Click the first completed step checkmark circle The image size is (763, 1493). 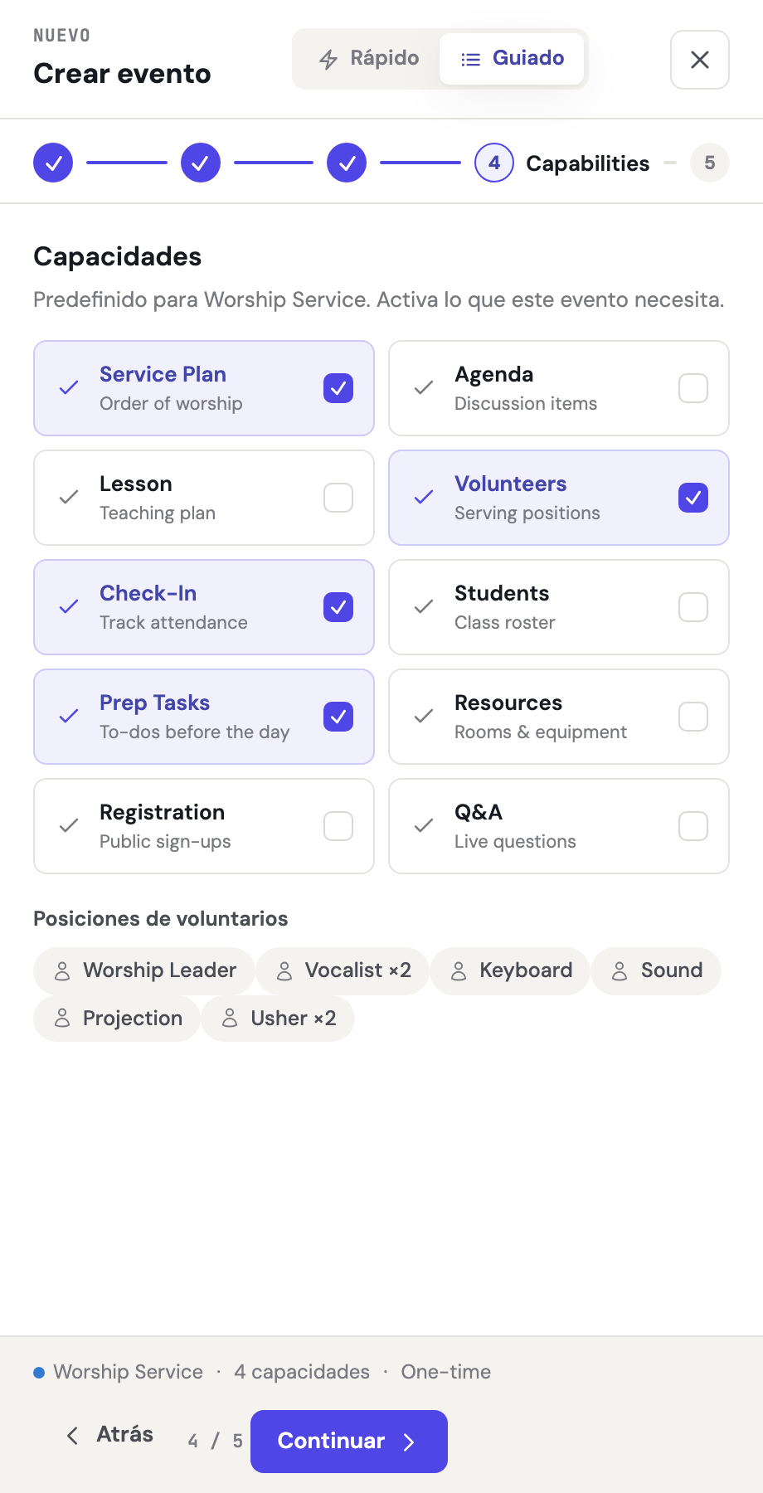[53, 163]
